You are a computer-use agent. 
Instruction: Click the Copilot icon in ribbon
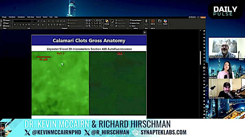165,22
